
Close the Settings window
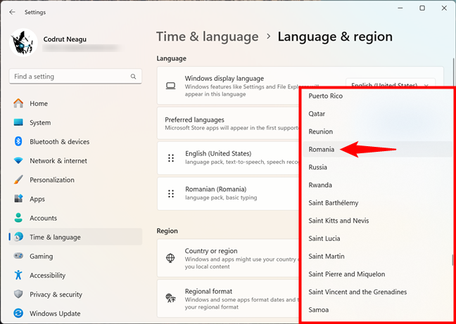(x=444, y=8)
